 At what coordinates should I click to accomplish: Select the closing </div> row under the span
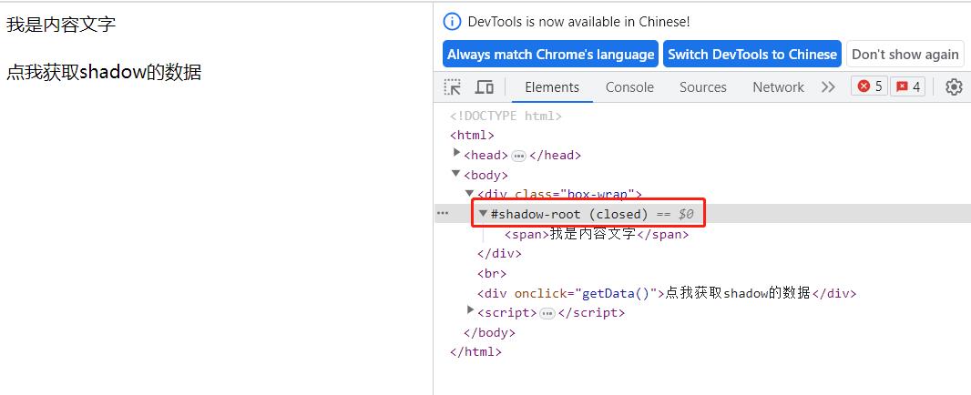click(x=499, y=254)
